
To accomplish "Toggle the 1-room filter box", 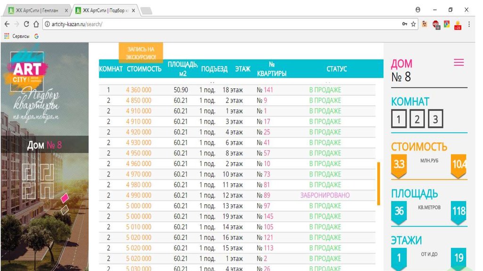I will [x=399, y=119].
